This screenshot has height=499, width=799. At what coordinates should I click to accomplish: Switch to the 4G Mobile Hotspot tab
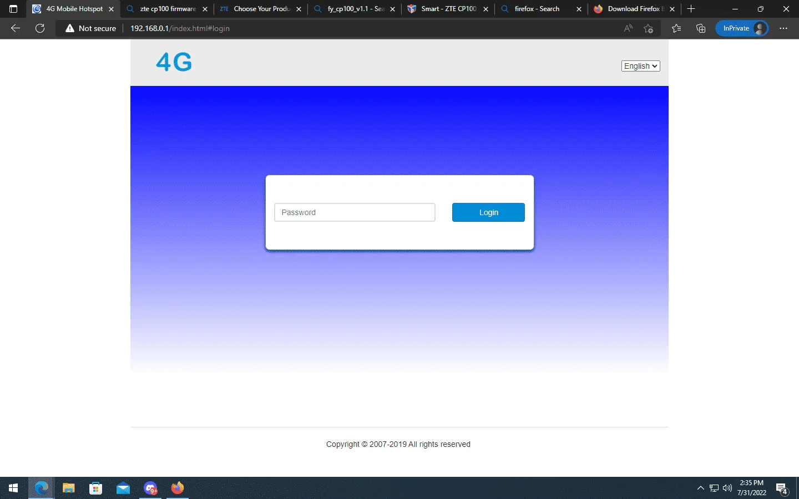point(74,9)
